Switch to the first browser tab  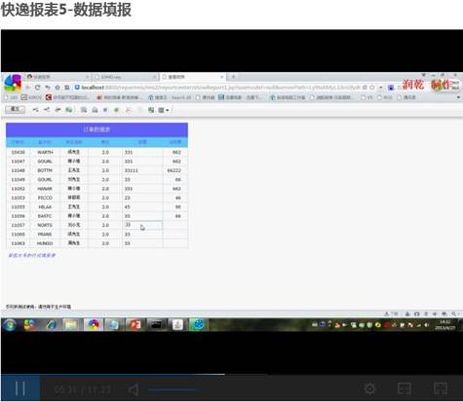pos(58,77)
